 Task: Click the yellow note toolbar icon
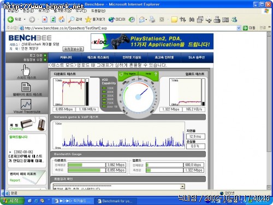pos(174,19)
